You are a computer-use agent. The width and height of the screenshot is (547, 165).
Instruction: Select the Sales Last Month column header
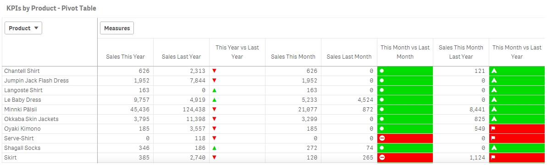point(349,56)
